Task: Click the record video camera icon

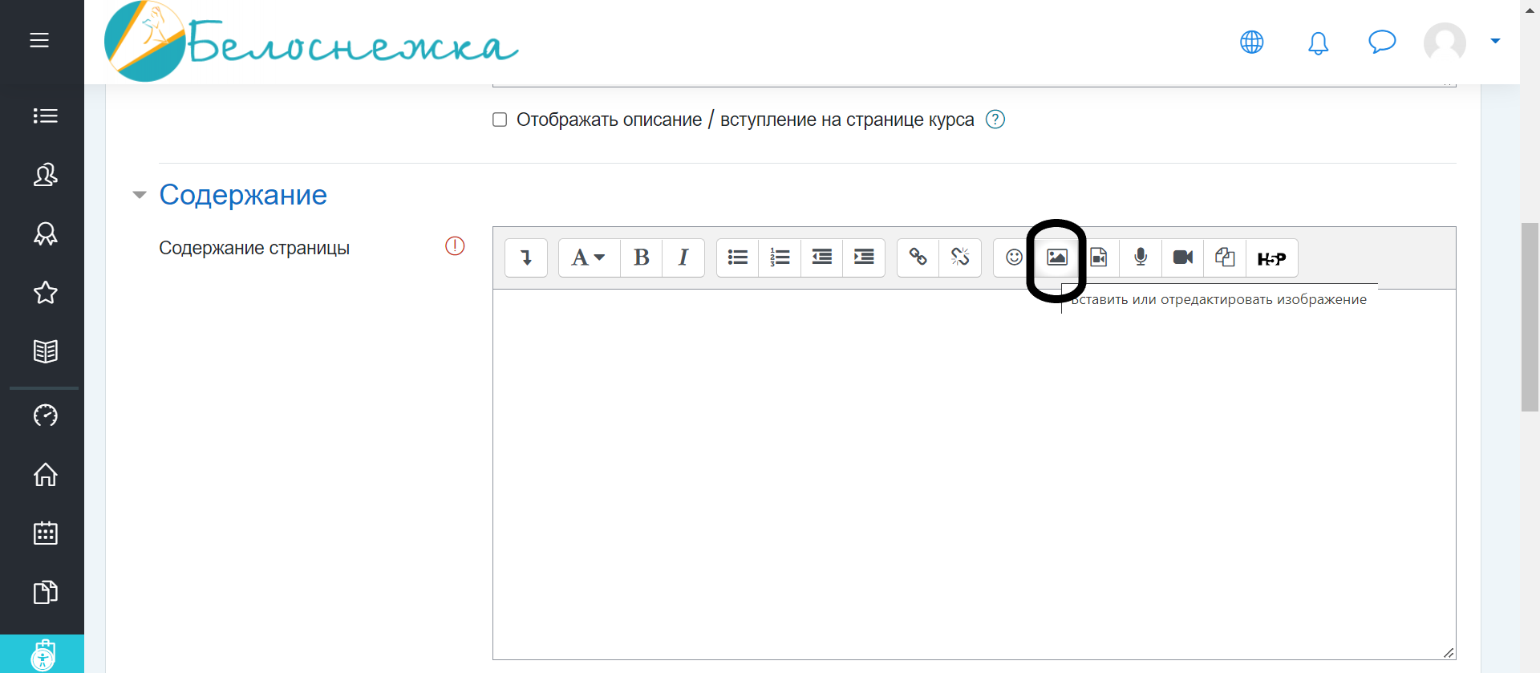Action: pos(1182,257)
